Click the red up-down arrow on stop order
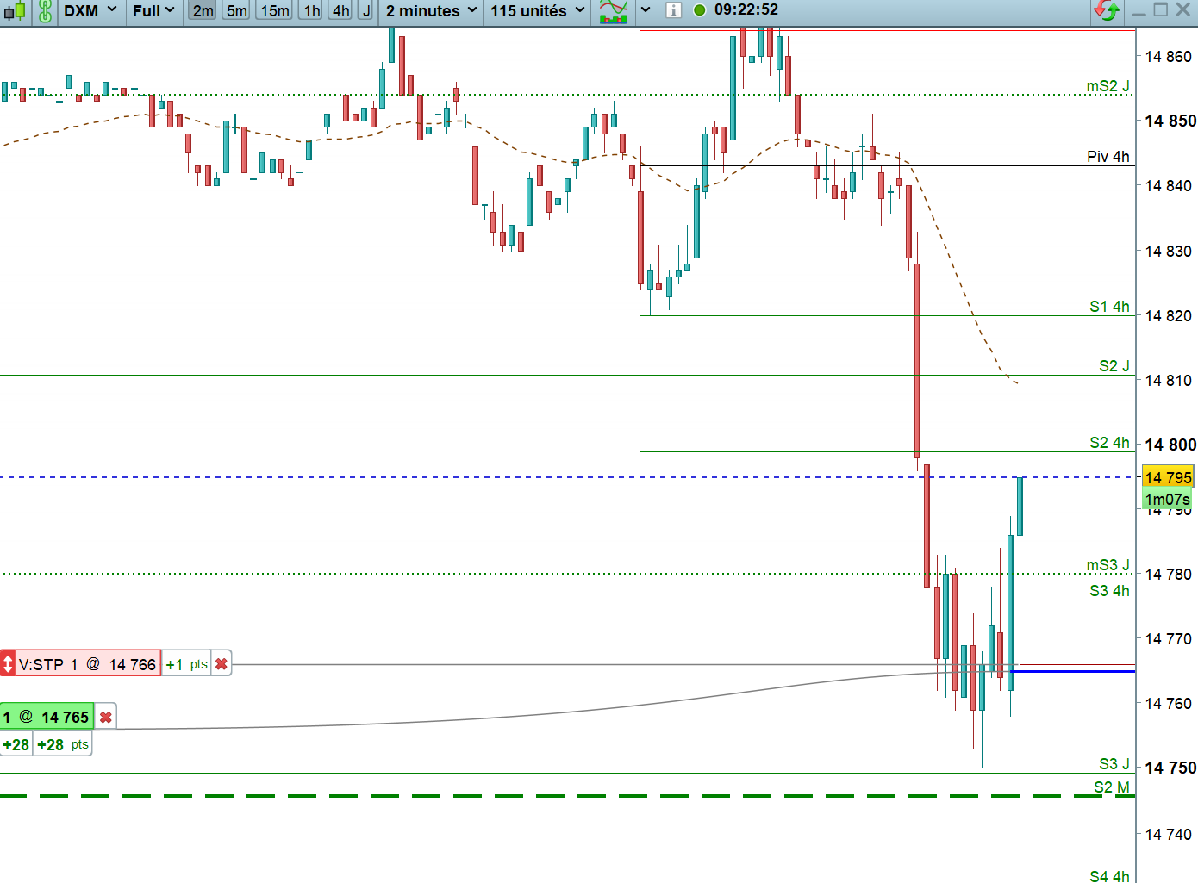Screen dimensions: 1198x883 (8, 664)
